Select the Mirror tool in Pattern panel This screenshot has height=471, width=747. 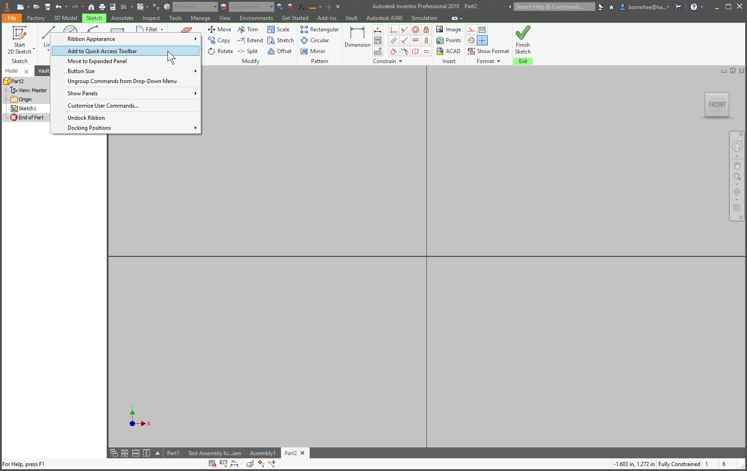(312, 51)
